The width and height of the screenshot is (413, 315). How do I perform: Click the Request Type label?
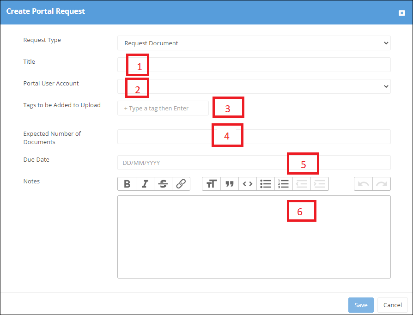[42, 40]
